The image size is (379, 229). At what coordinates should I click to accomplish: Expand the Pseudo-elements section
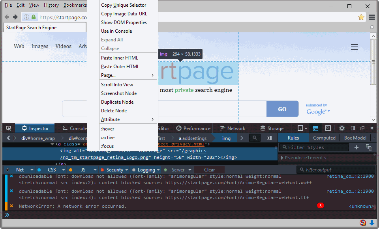click(x=282, y=158)
